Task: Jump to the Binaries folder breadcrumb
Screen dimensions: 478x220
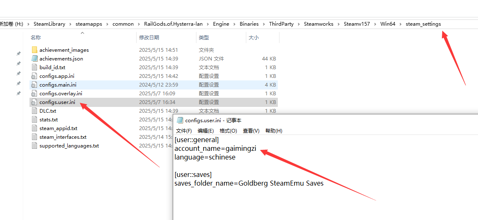Action: coord(249,24)
